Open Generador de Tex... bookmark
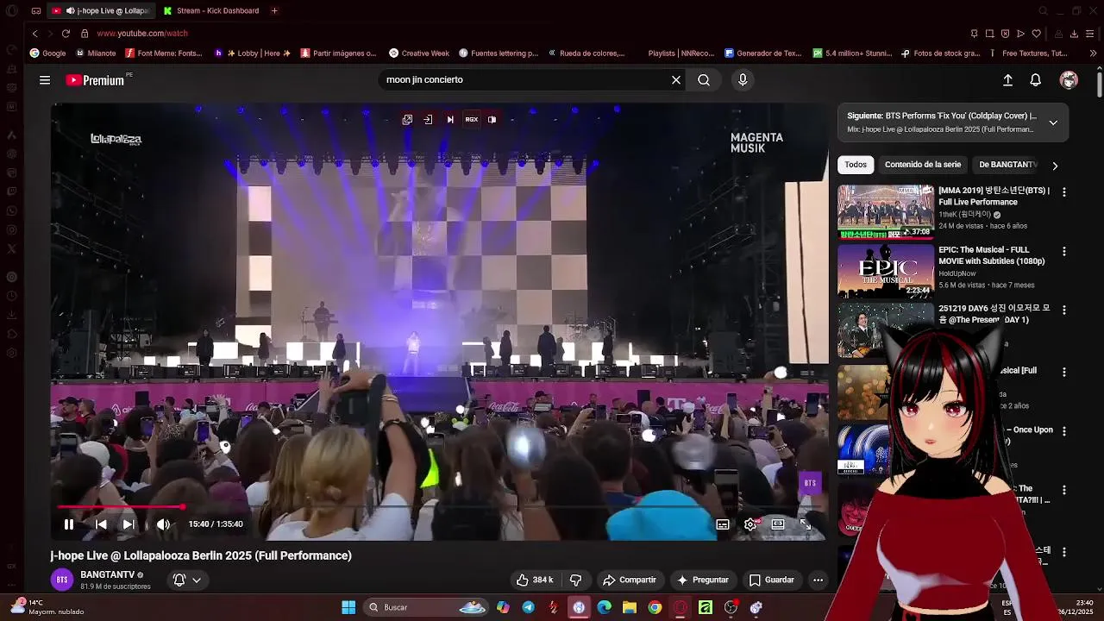Viewport: 1104px width, 621px height. point(762,53)
